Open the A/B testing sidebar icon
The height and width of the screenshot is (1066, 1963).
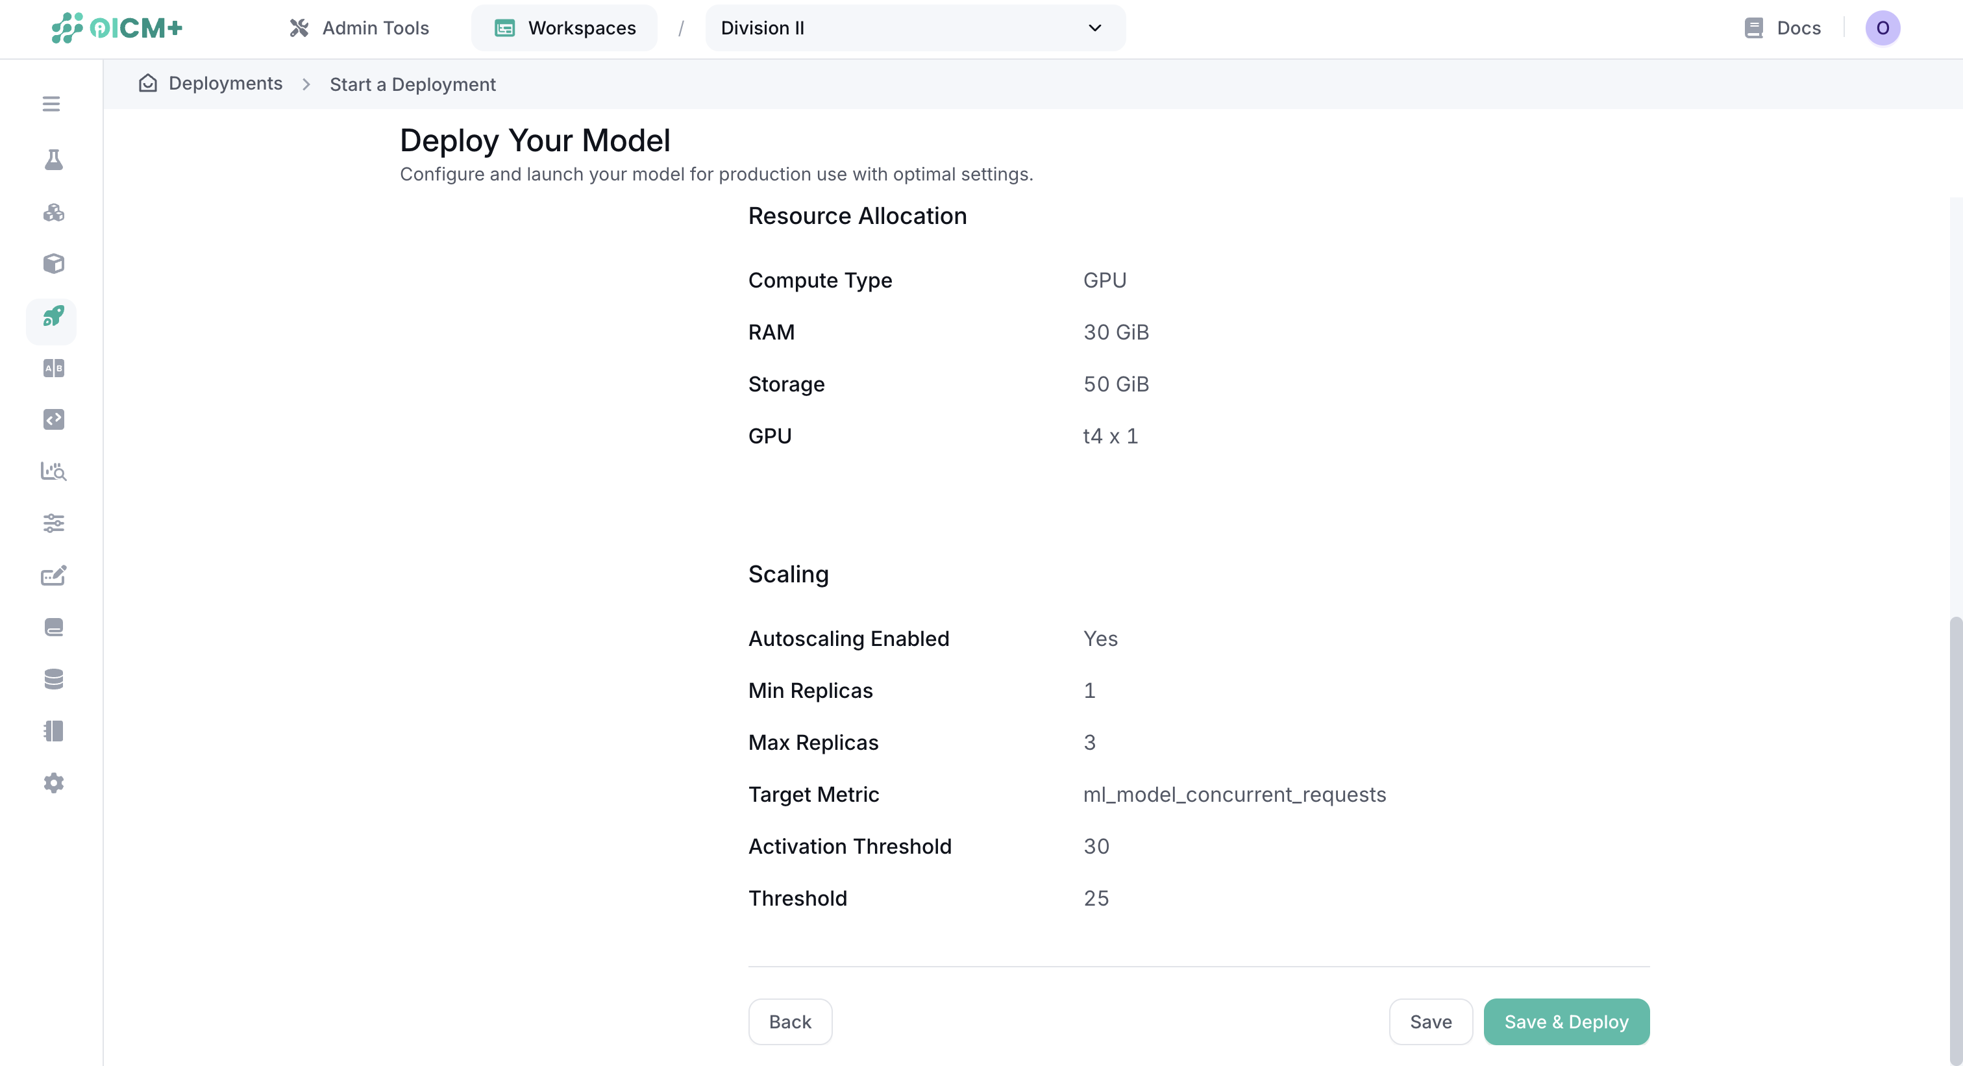coord(53,369)
